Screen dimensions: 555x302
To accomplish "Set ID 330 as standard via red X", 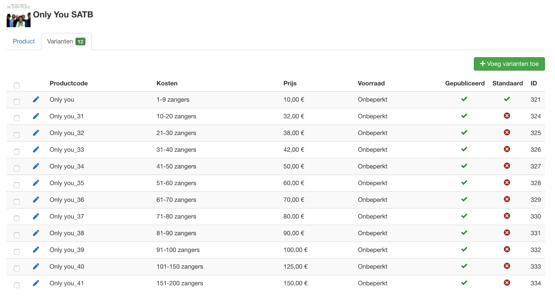I will coord(507,216).
